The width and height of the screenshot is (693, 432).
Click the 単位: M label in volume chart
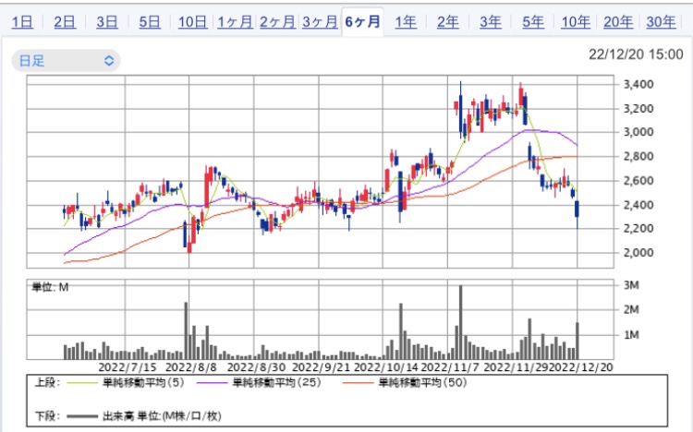(50, 287)
